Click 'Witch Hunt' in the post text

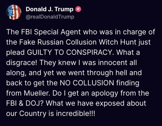(109, 42)
